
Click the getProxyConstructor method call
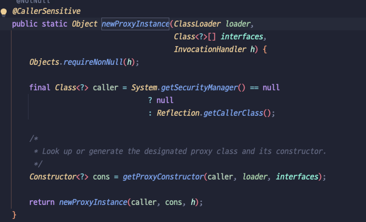point(163,177)
